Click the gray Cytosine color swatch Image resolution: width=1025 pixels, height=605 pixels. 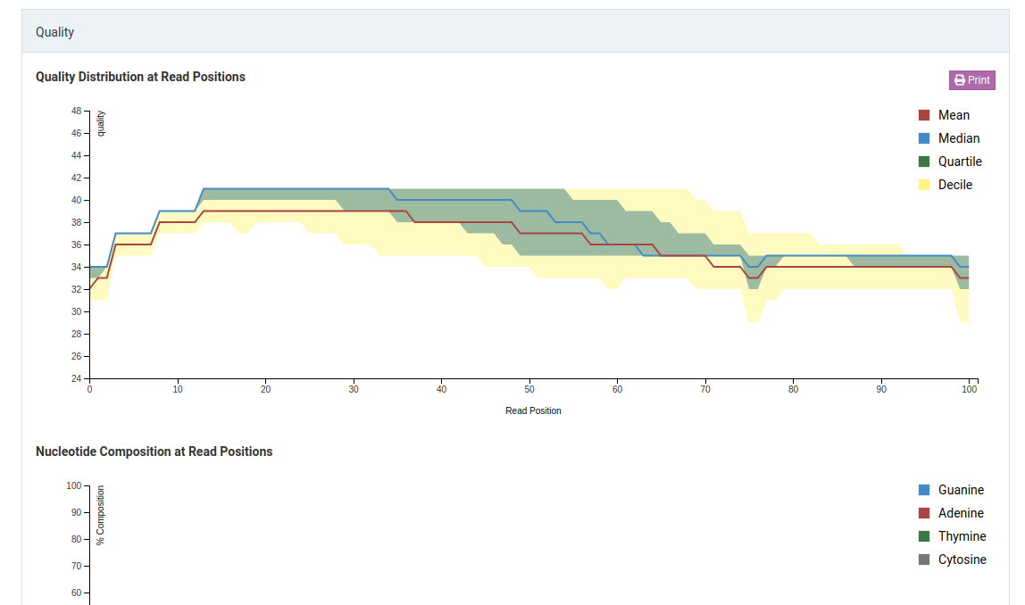(922, 559)
